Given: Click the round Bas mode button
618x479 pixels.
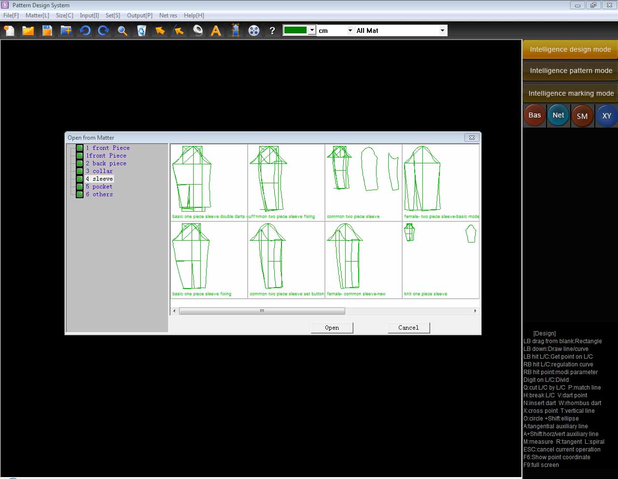Looking at the screenshot, I should 534,116.
